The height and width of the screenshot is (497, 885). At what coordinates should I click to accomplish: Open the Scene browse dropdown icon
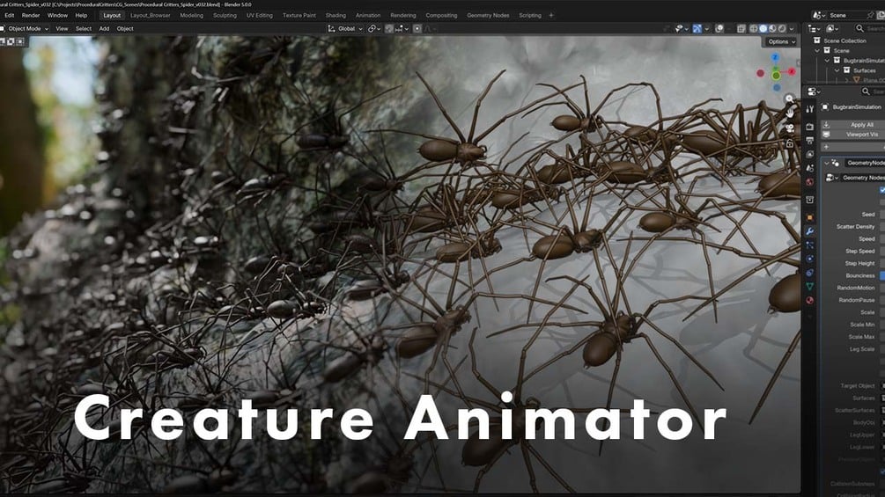click(819, 15)
